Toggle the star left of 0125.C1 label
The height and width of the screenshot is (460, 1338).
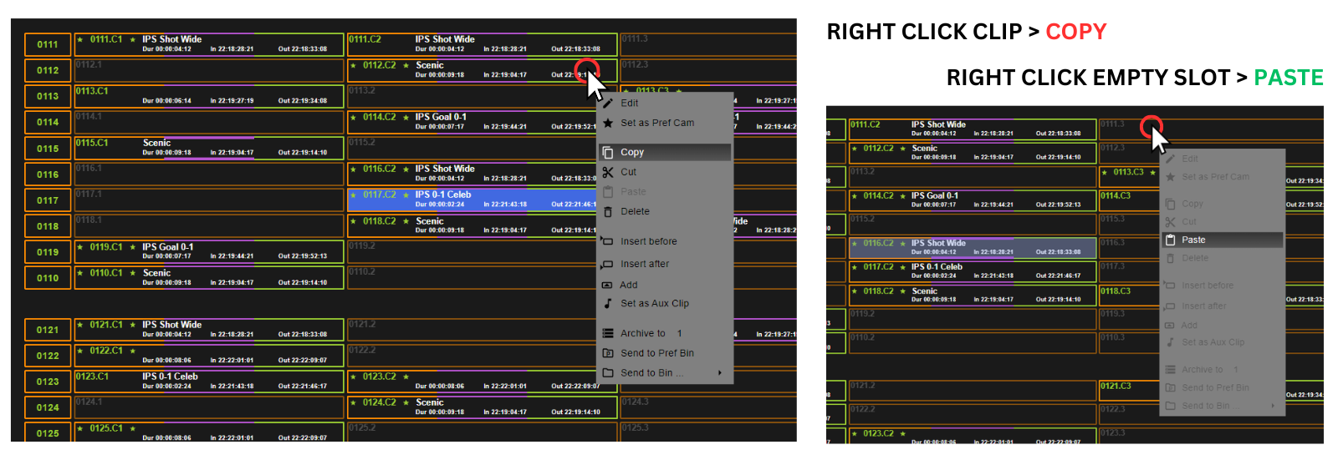(x=80, y=428)
